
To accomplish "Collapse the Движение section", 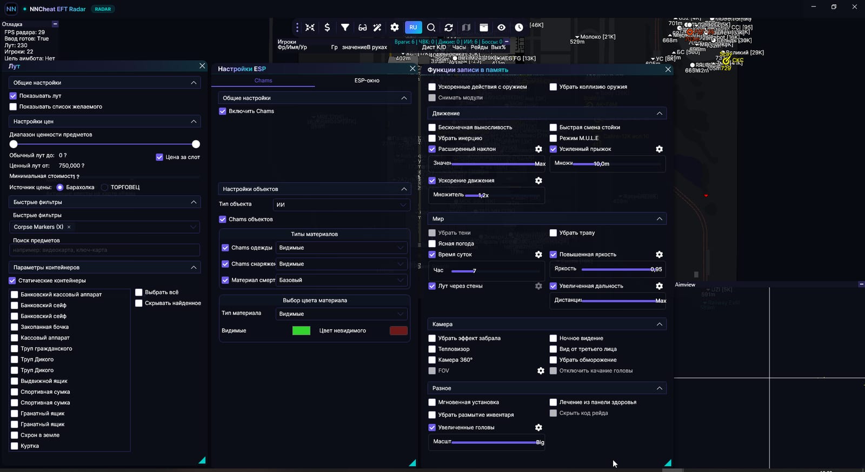I will (x=659, y=114).
